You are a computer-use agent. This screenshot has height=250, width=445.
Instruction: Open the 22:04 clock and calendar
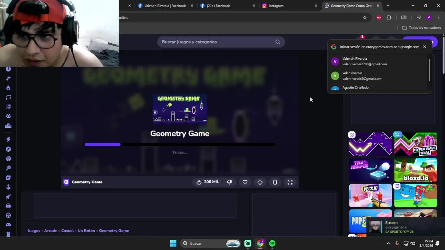point(426,243)
